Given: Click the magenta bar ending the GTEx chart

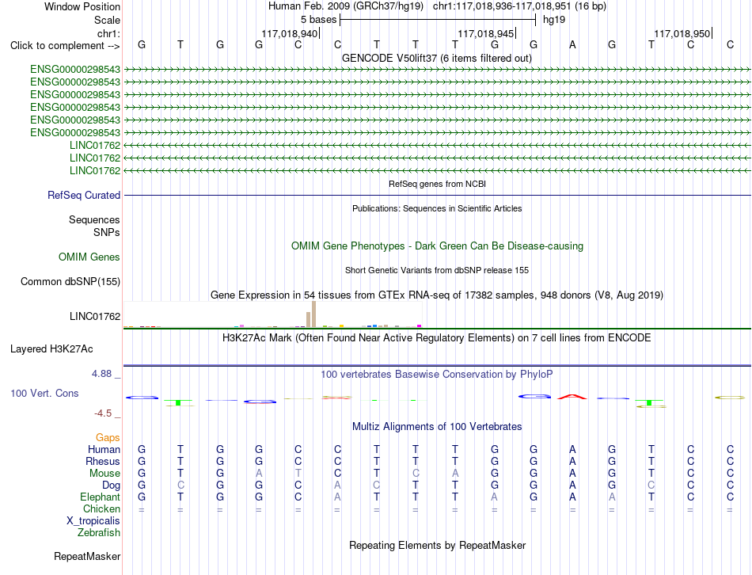Looking at the screenshot, I should [420, 326].
